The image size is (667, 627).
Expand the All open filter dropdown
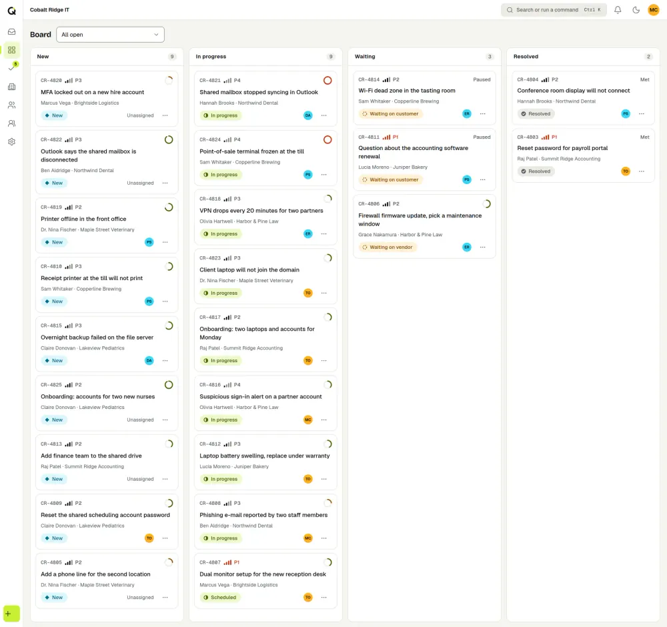[x=110, y=35]
